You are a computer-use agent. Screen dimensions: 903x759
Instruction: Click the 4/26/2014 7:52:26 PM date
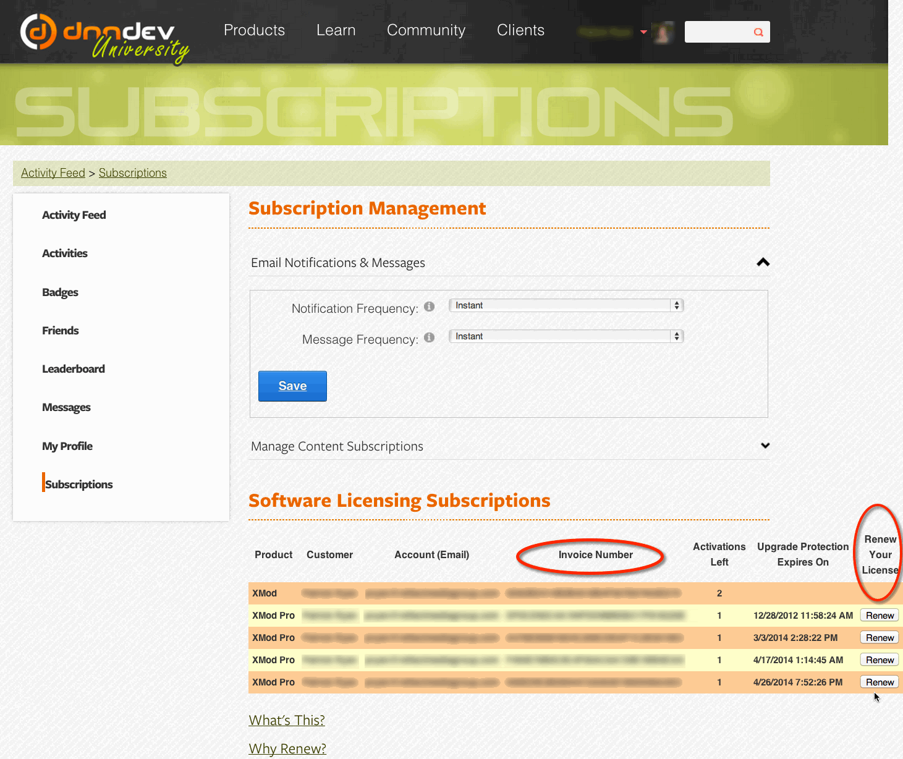(x=798, y=682)
